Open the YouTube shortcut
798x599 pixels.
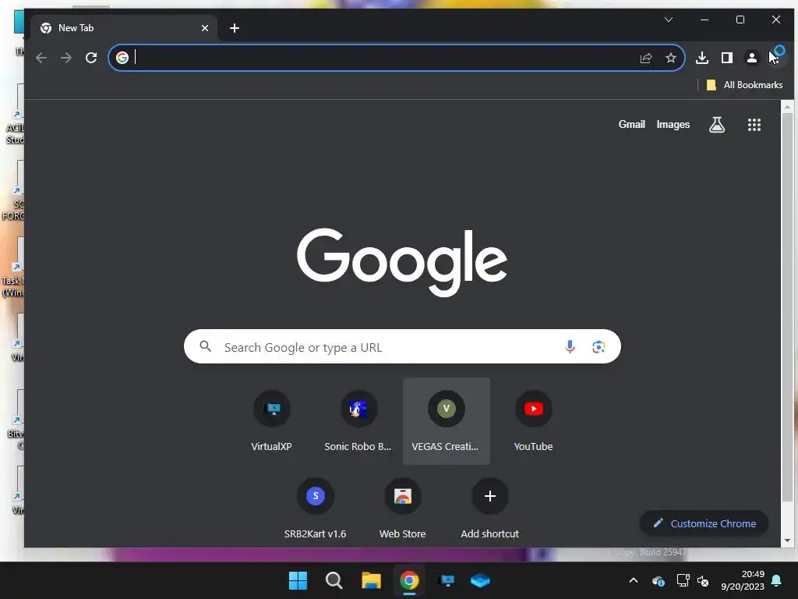533,421
